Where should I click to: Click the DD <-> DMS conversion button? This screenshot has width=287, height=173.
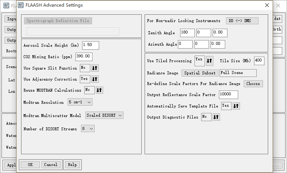tap(242, 21)
